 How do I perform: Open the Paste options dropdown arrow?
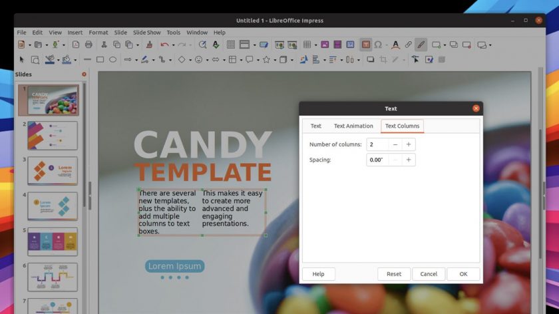138,45
